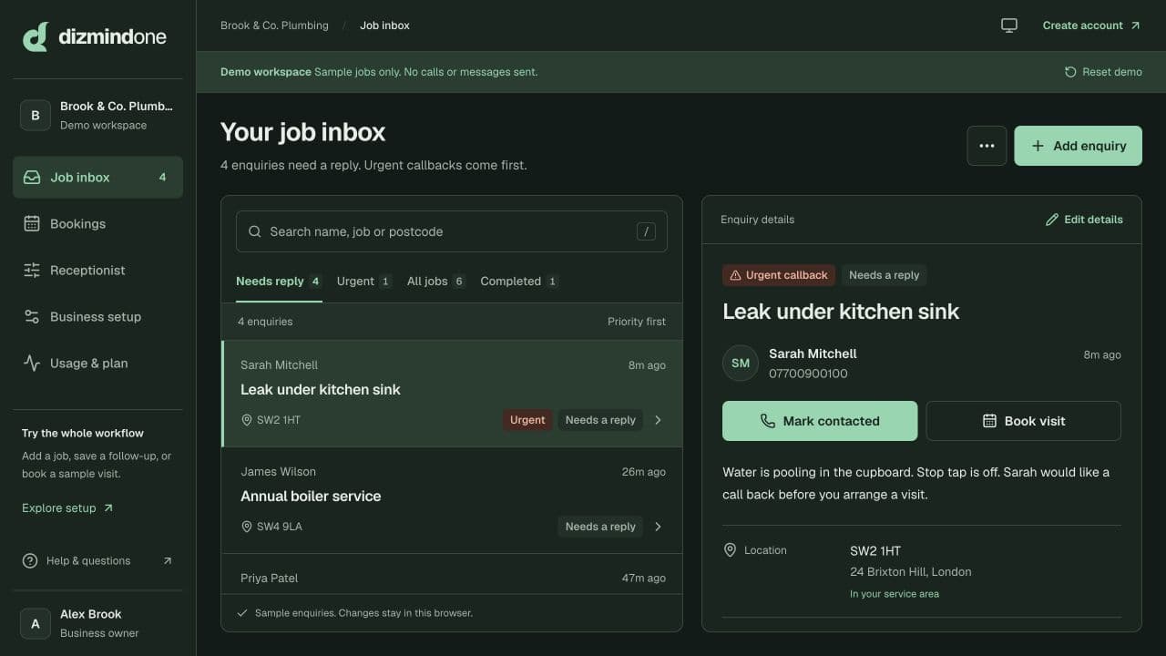Click the Reset demo refresh icon
The height and width of the screenshot is (656, 1166).
1070,72
